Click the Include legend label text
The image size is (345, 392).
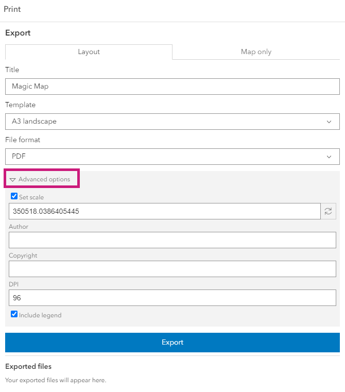pyautogui.click(x=40, y=315)
